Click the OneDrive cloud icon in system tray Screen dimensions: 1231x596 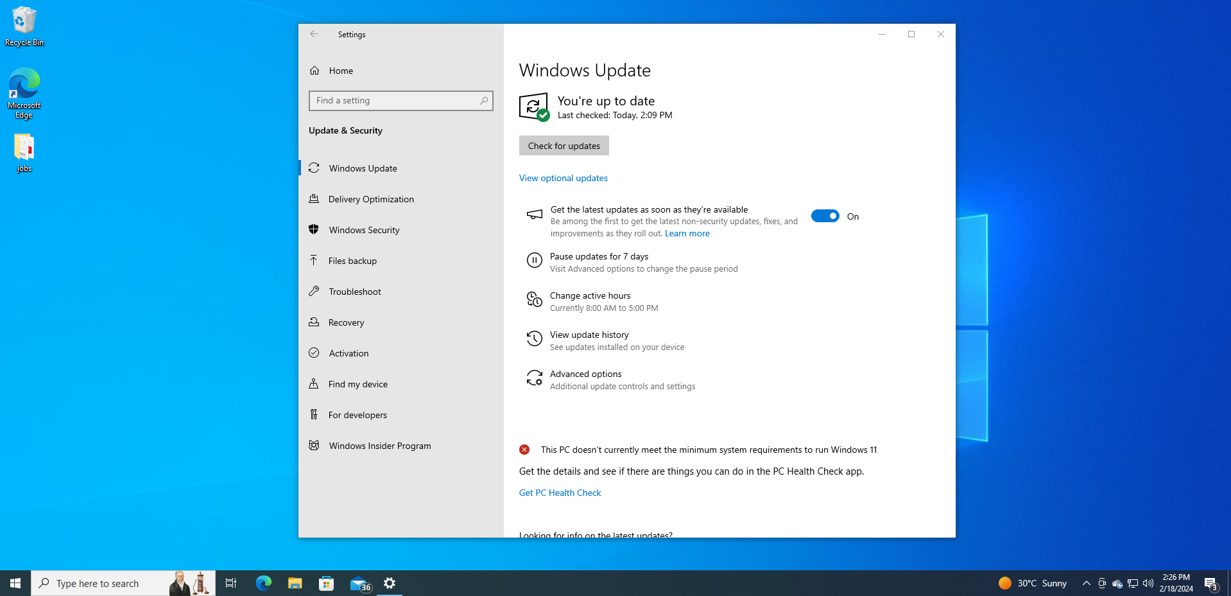1117,583
